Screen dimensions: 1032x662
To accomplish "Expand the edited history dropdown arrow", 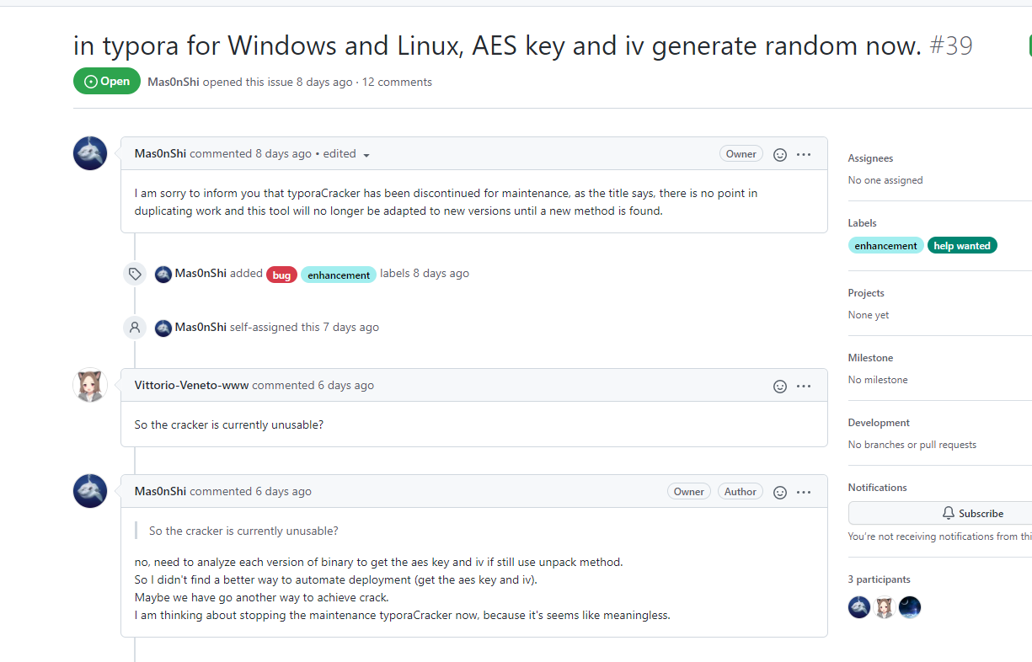I will pyautogui.click(x=366, y=155).
